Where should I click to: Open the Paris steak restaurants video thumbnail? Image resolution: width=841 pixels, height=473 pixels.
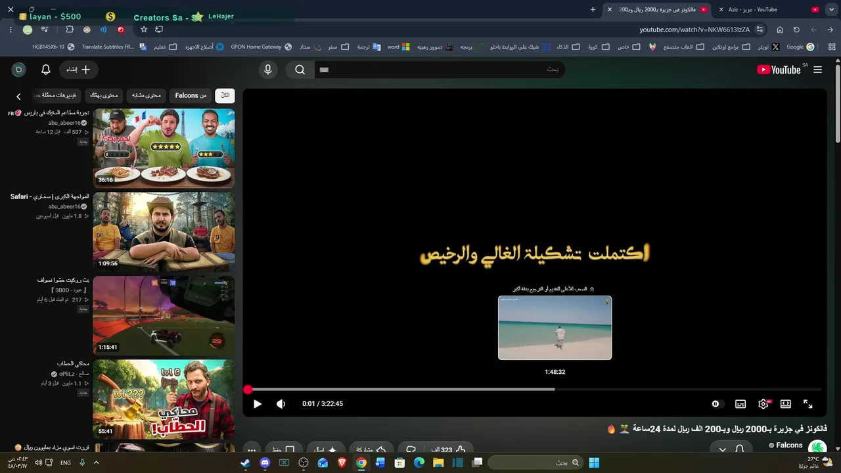click(164, 148)
